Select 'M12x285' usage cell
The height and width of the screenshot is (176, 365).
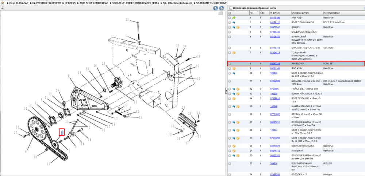(327, 164)
